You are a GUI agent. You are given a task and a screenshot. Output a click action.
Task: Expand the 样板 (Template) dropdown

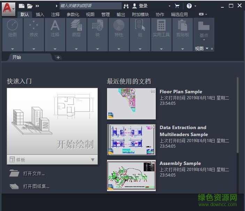92,160
